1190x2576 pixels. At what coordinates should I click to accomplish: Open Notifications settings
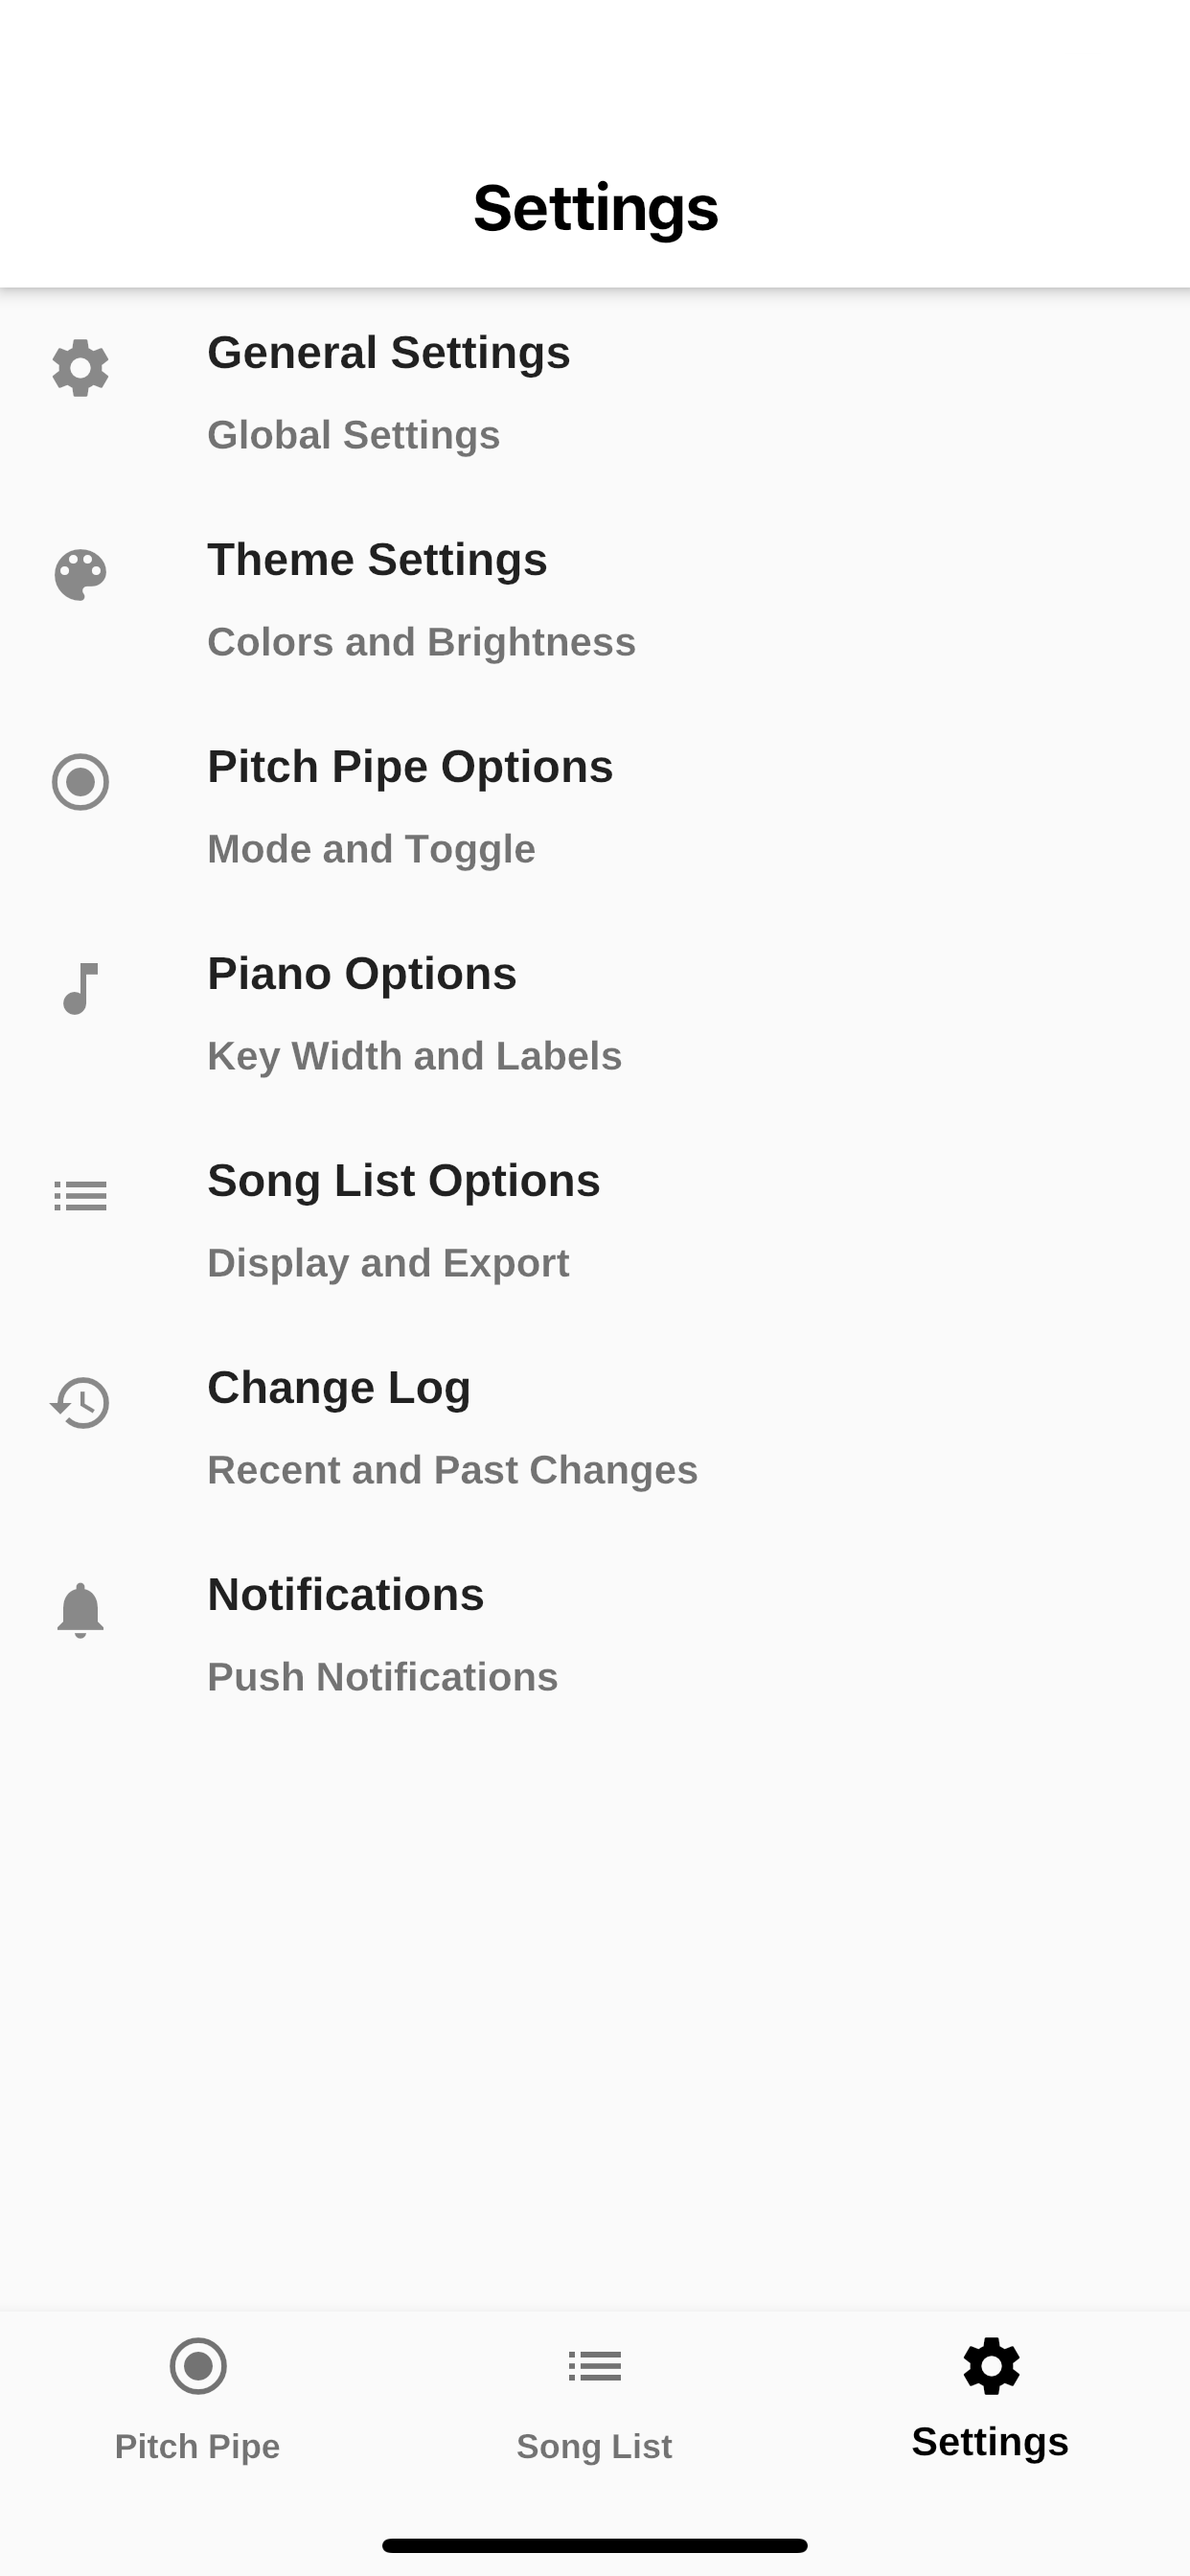point(595,1635)
